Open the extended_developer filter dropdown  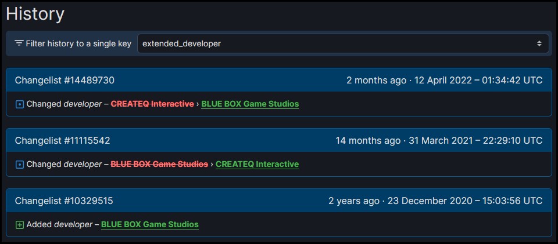click(343, 43)
